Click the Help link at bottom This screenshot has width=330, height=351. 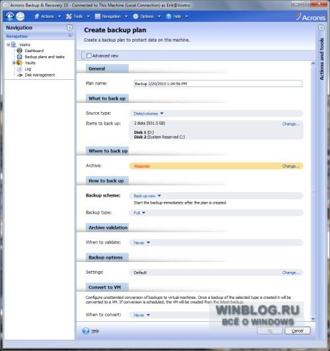[x=95, y=331]
